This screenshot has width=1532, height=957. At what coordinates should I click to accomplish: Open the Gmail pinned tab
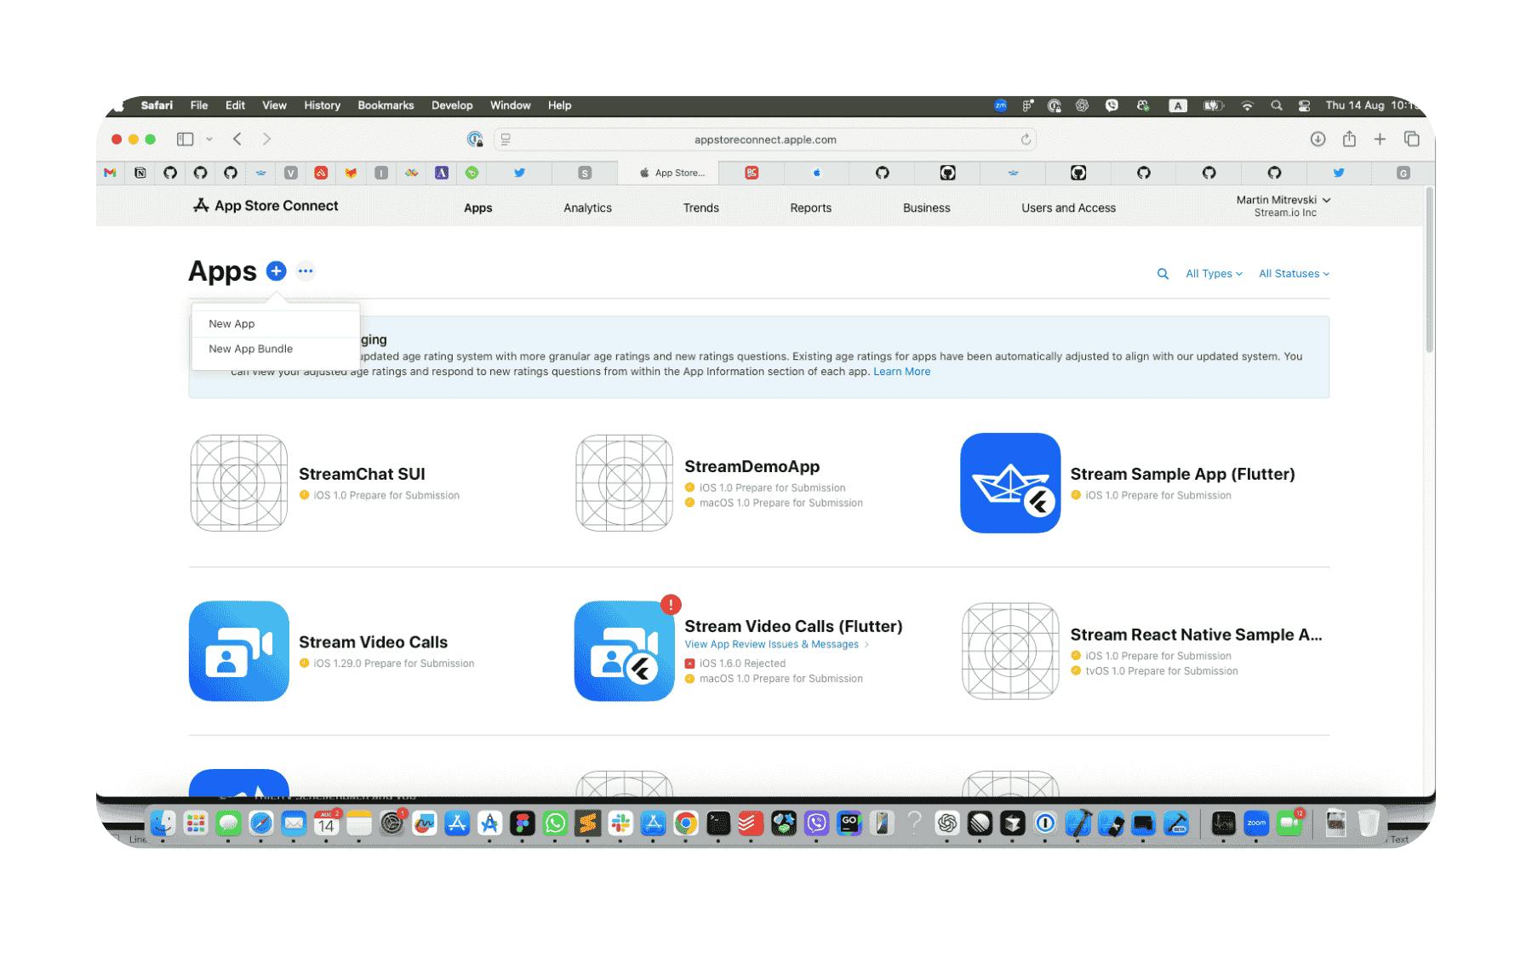point(110,173)
